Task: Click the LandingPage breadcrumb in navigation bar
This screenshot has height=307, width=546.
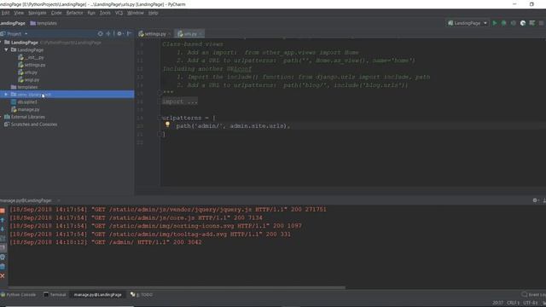Action: point(13,23)
